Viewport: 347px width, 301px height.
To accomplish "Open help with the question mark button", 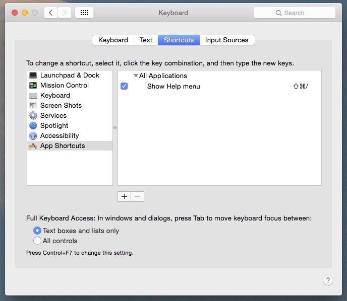I will tap(328, 280).
